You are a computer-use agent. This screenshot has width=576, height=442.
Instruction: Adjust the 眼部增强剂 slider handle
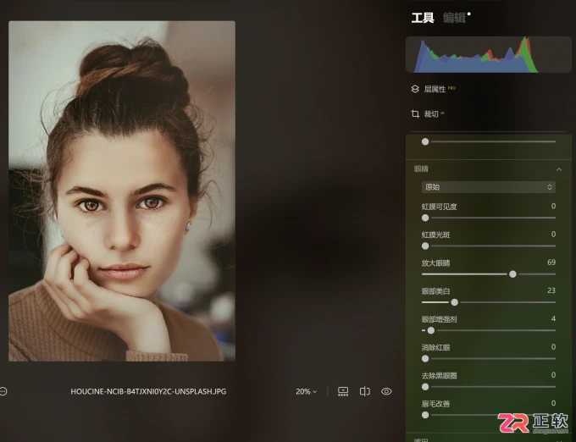431,330
